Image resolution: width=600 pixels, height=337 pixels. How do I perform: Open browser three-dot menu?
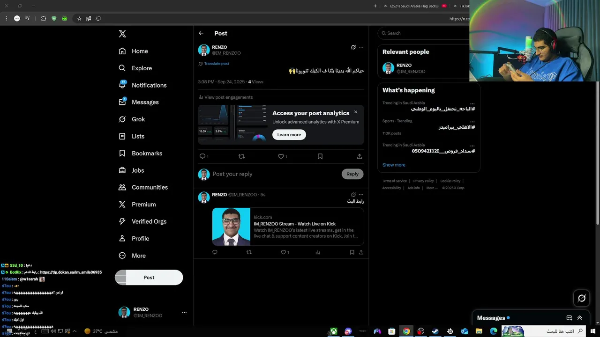(6, 19)
